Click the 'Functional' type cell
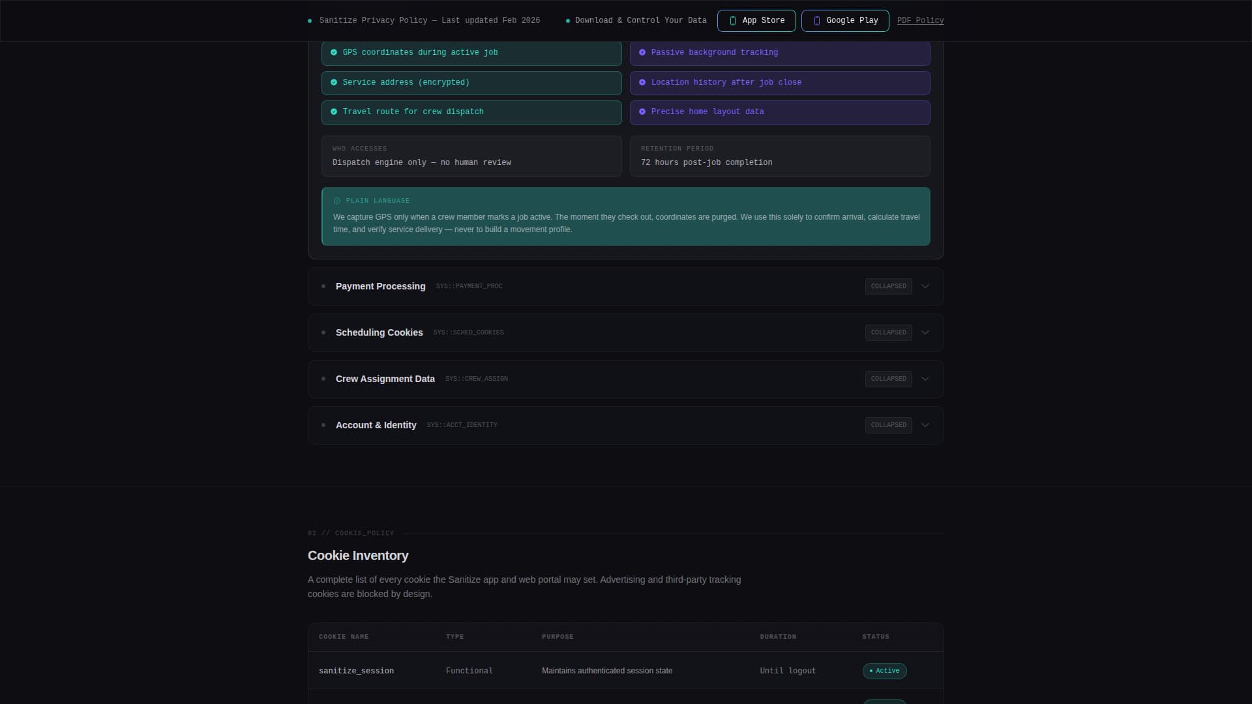This screenshot has width=1252, height=704. 469,671
